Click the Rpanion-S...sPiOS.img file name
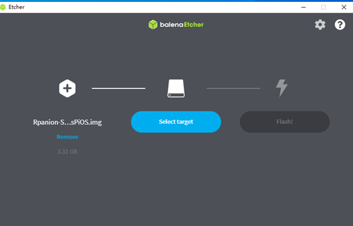This screenshot has height=226, width=353. [x=67, y=122]
